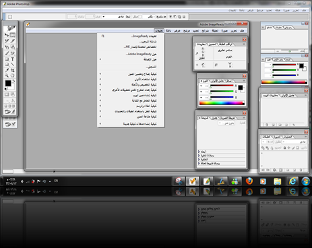Viewport: 312px width, 248px height.
Task: Select the Eyedropper tool
Action: click(x=7, y=70)
